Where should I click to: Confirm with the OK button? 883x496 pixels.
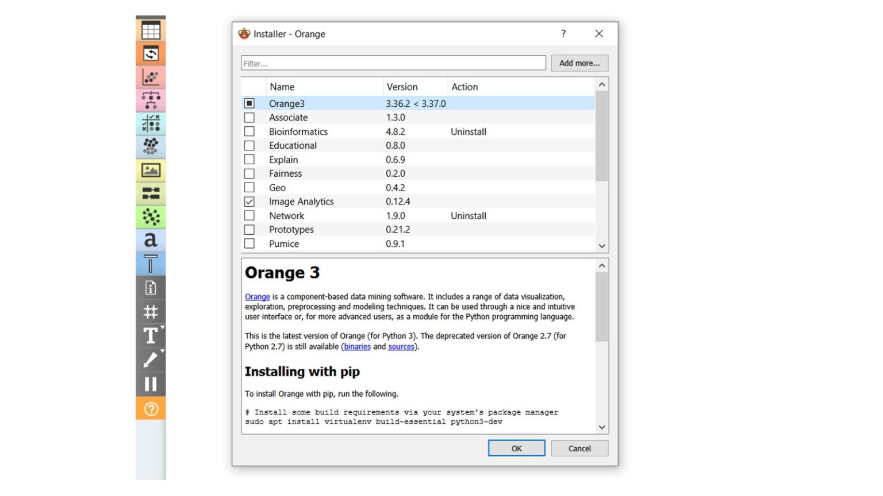pos(517,448)
